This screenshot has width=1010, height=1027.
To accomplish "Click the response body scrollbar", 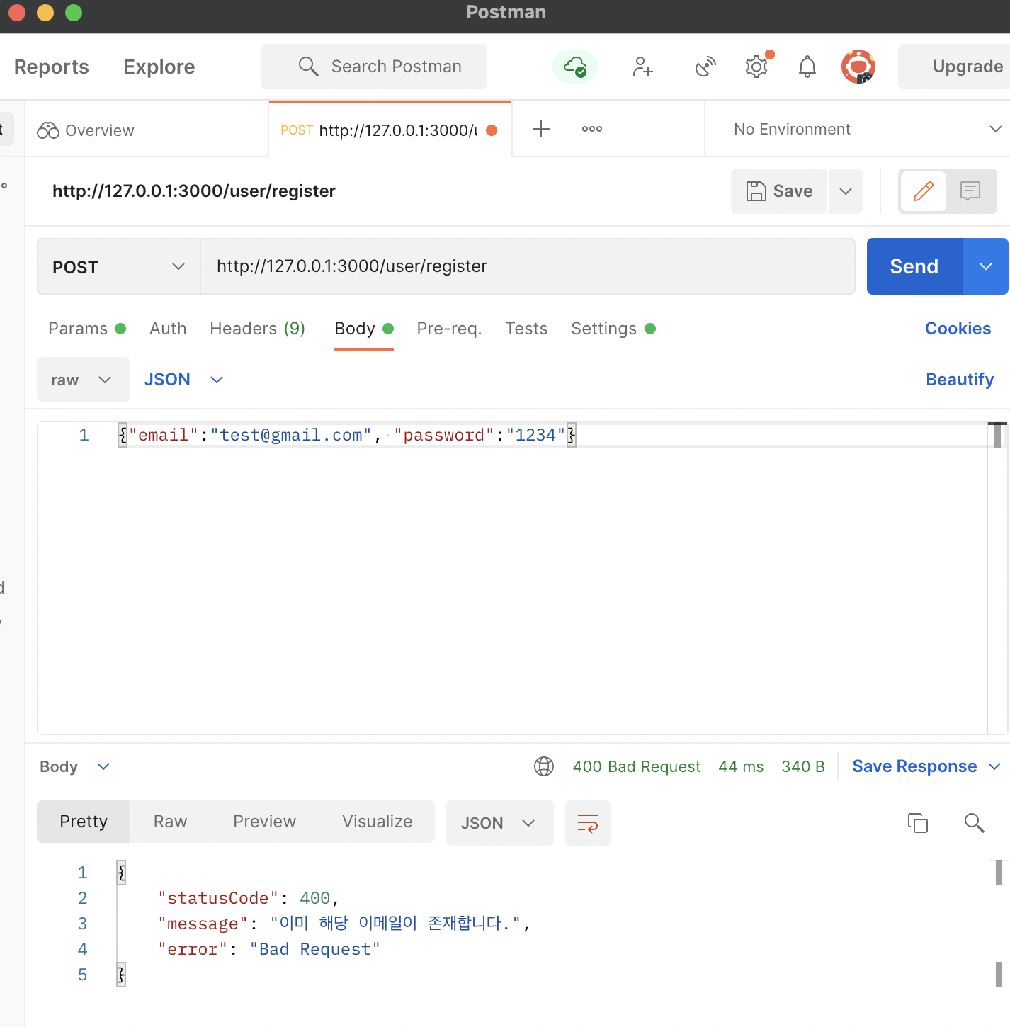I will pos(999,873).
